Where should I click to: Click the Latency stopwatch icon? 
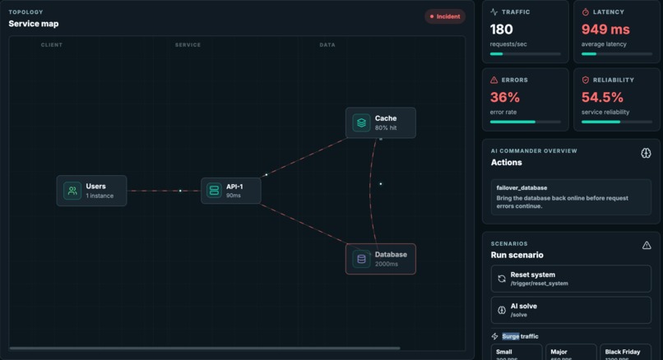(585, 12)
